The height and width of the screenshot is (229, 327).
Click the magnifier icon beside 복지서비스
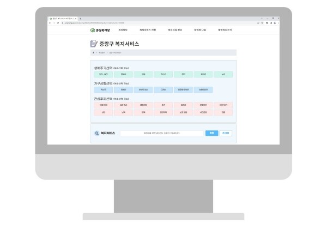[x=96, y=133]
